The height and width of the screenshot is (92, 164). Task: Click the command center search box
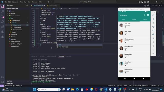coord(85,2)
